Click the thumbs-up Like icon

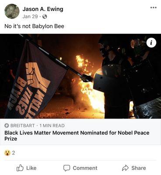20,168
